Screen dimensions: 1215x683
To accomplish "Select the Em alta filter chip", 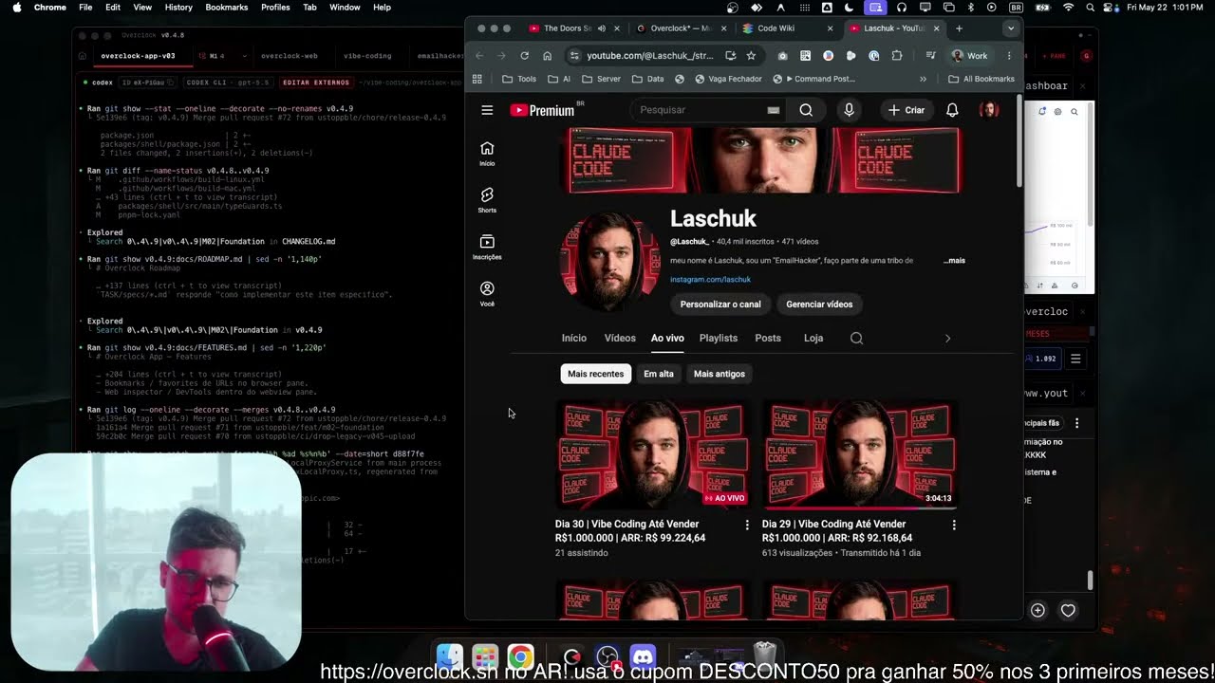I will pyautogui.click(x=659, y=374).
